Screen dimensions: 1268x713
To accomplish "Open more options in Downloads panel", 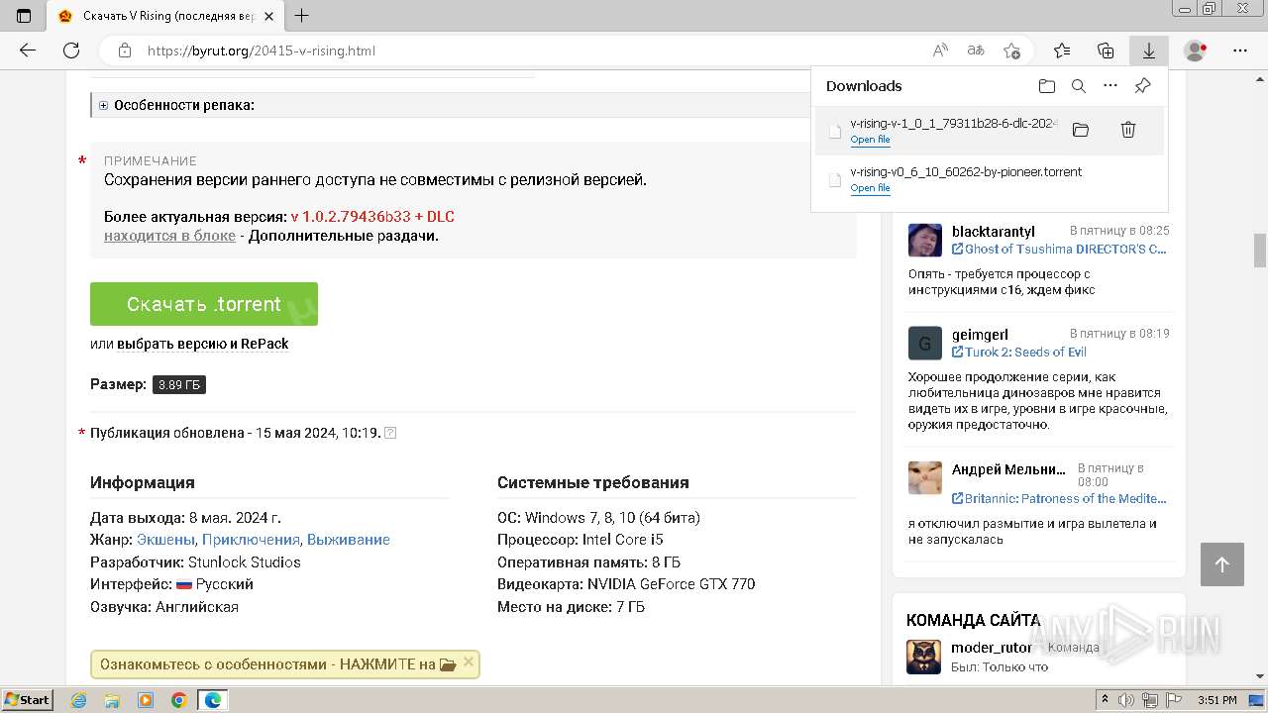I will pos(1110,86).
